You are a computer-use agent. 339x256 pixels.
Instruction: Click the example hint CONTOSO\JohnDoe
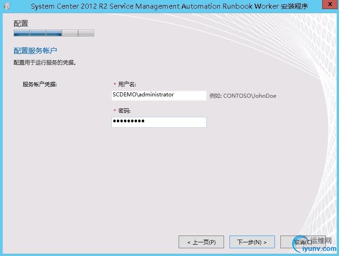[243, 96]
